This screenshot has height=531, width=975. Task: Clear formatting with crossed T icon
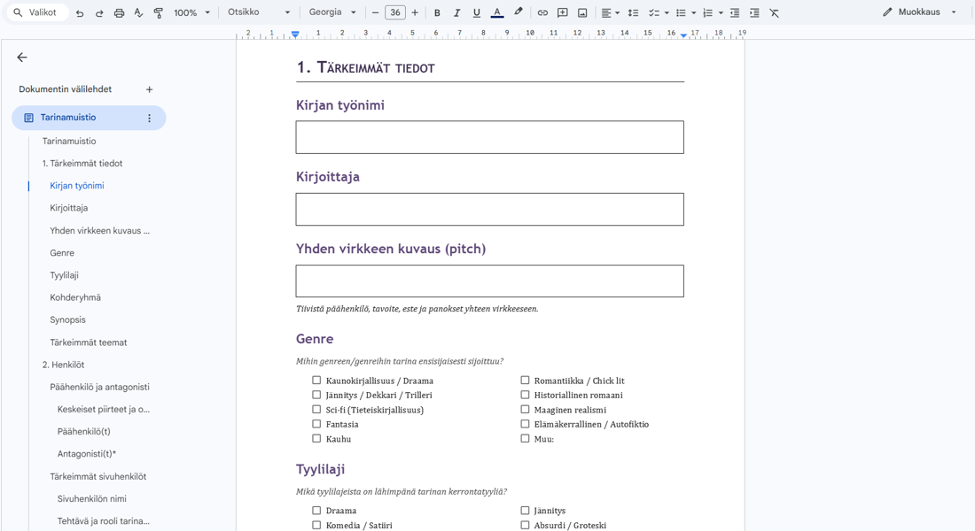pyautogui.click(x=774, y=12)
